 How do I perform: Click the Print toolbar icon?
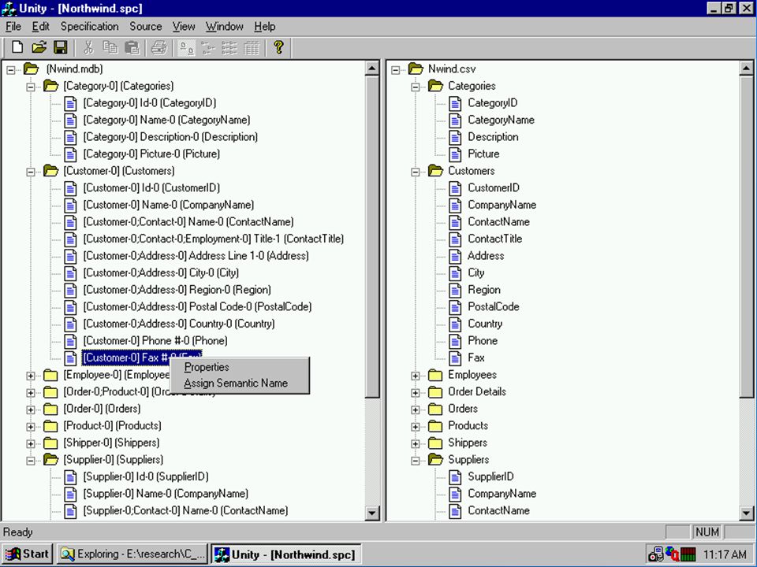(159, 47)
